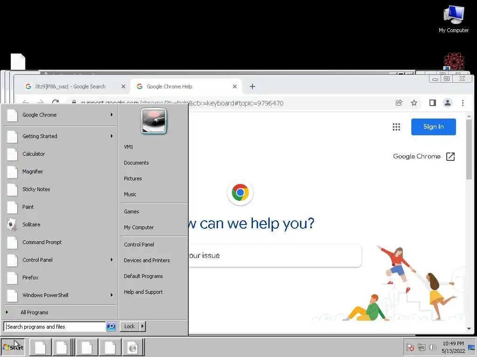The height and width of the screenshot is (357, 477).
Task: Click the blank file icon on desktop
Action: click(x=18, y=62)
